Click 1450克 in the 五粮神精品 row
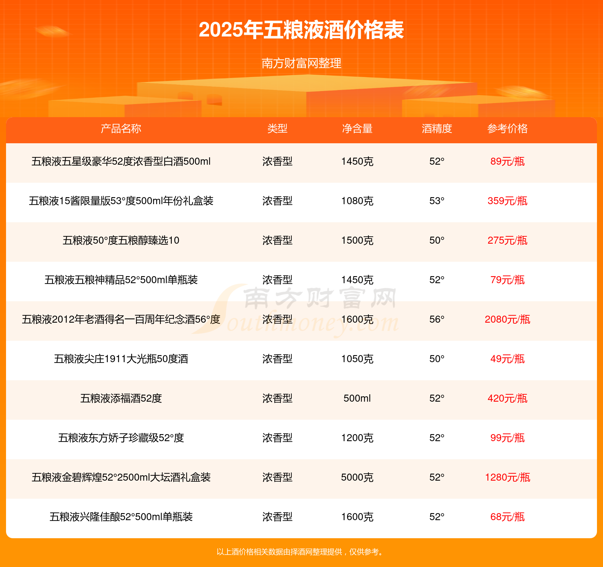 point(357,280)
